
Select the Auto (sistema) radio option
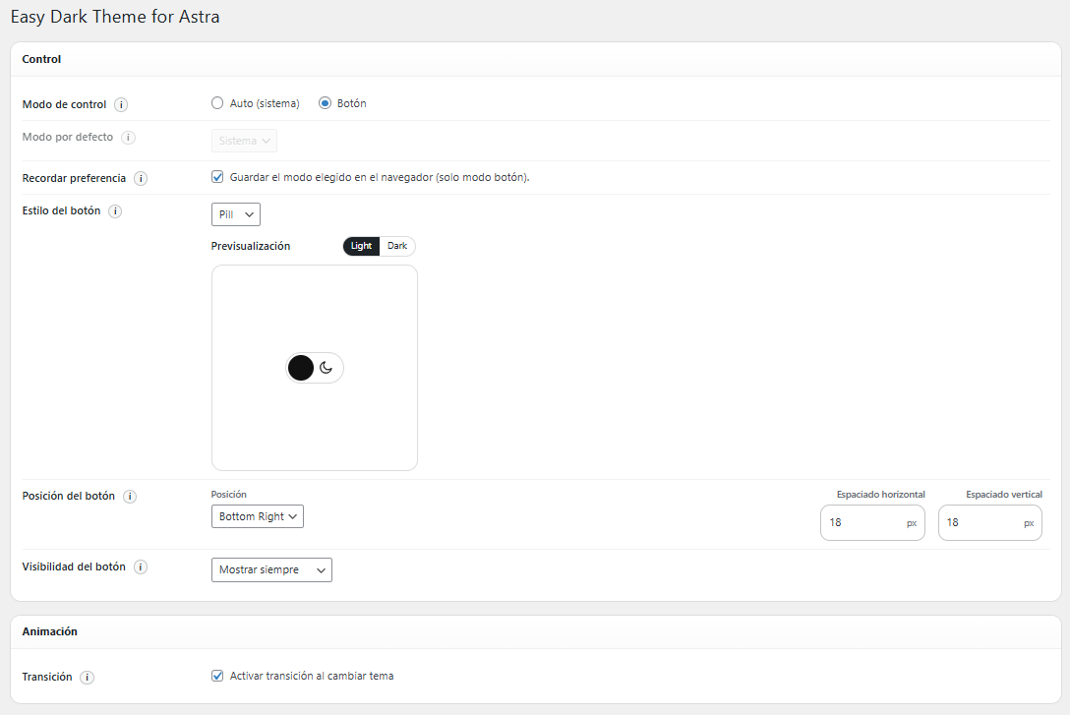[x=217, y=103]
